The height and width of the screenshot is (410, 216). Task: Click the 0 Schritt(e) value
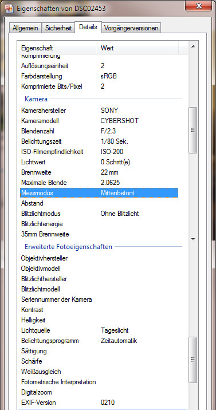[115, 162]
